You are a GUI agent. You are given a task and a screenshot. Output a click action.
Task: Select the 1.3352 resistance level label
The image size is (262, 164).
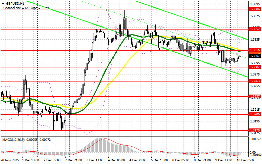tap(255, 29)
